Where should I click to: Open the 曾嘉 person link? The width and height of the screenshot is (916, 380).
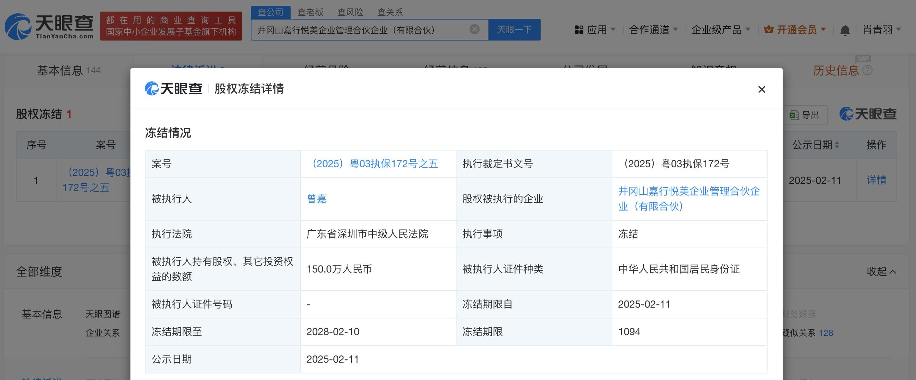[316, 199]
